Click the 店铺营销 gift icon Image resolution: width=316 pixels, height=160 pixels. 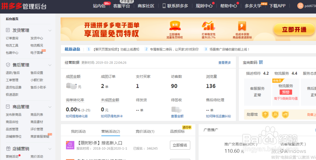(8, 149)
